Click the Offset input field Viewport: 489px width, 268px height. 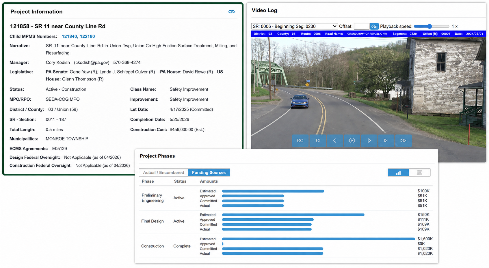tap(361, 26)
